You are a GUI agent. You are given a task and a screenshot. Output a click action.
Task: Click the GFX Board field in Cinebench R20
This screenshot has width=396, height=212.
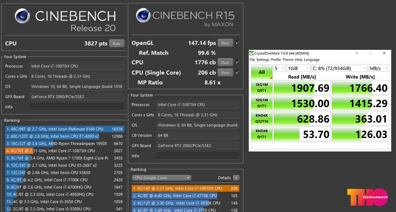point(77,97)
